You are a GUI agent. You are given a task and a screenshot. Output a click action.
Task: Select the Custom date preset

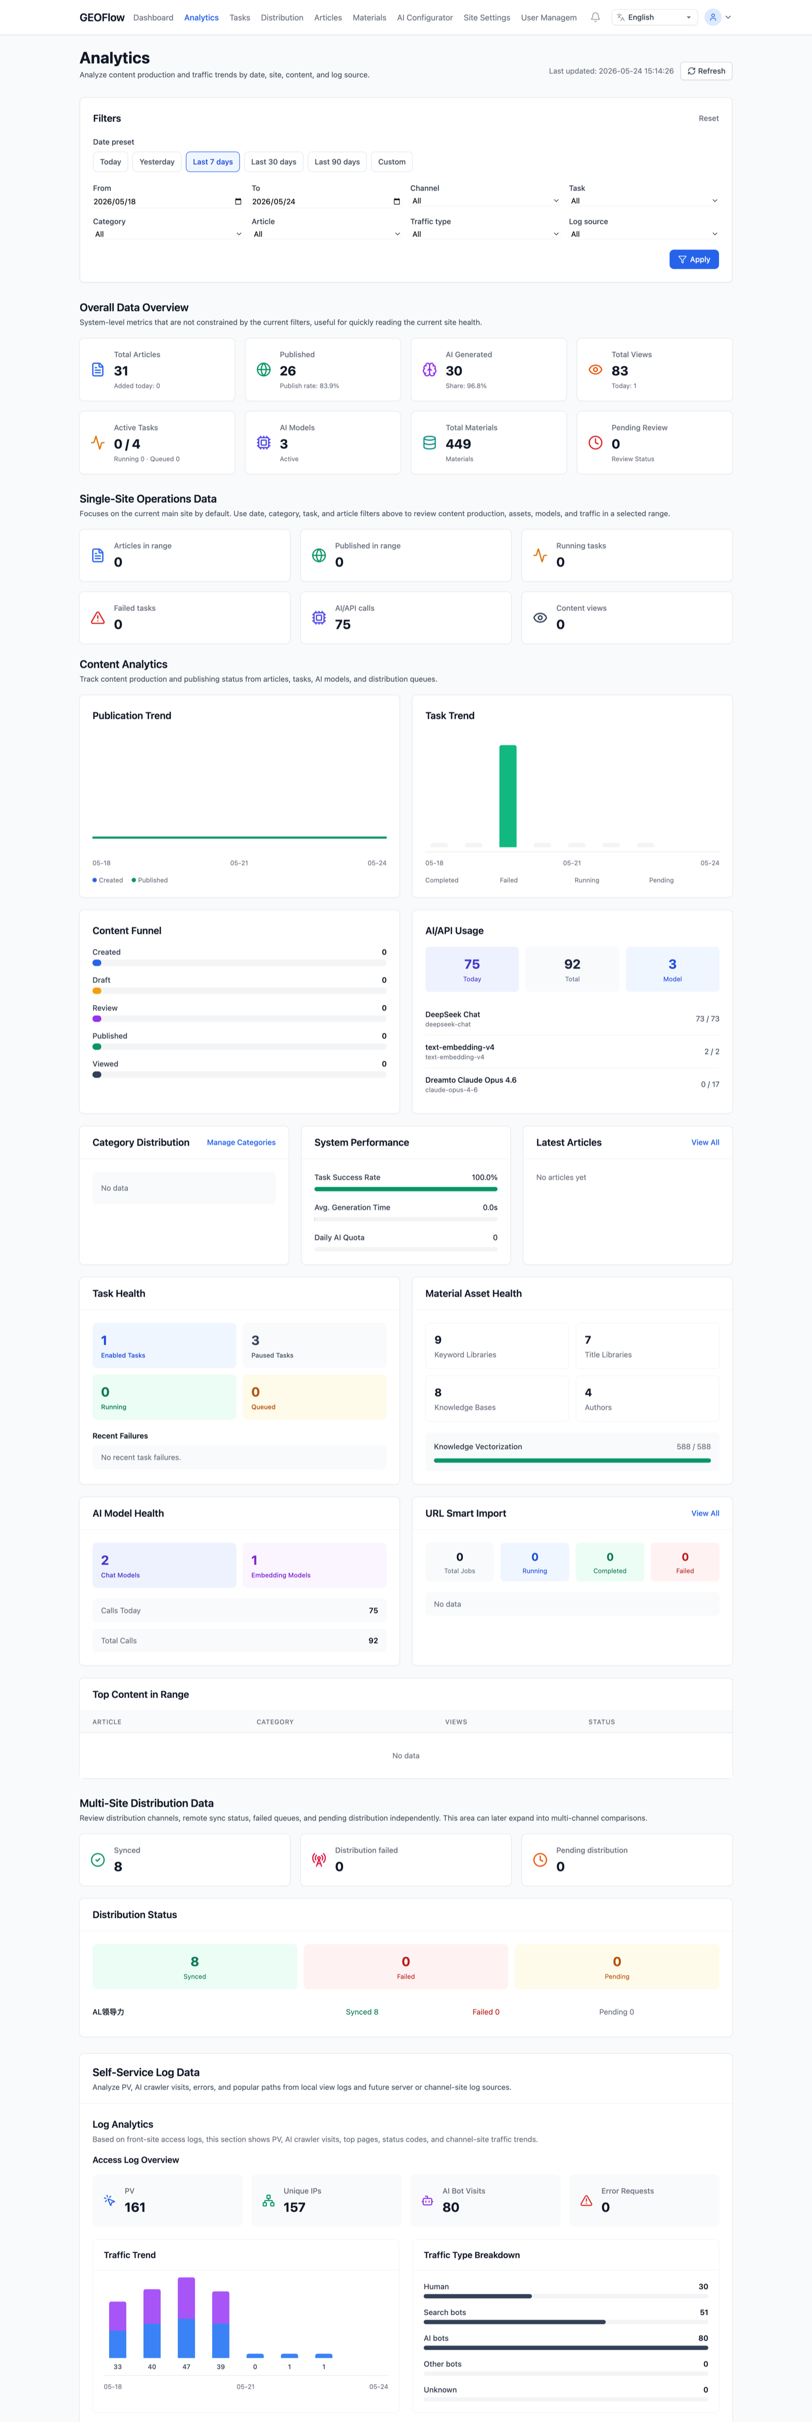(x=392, y=162)
